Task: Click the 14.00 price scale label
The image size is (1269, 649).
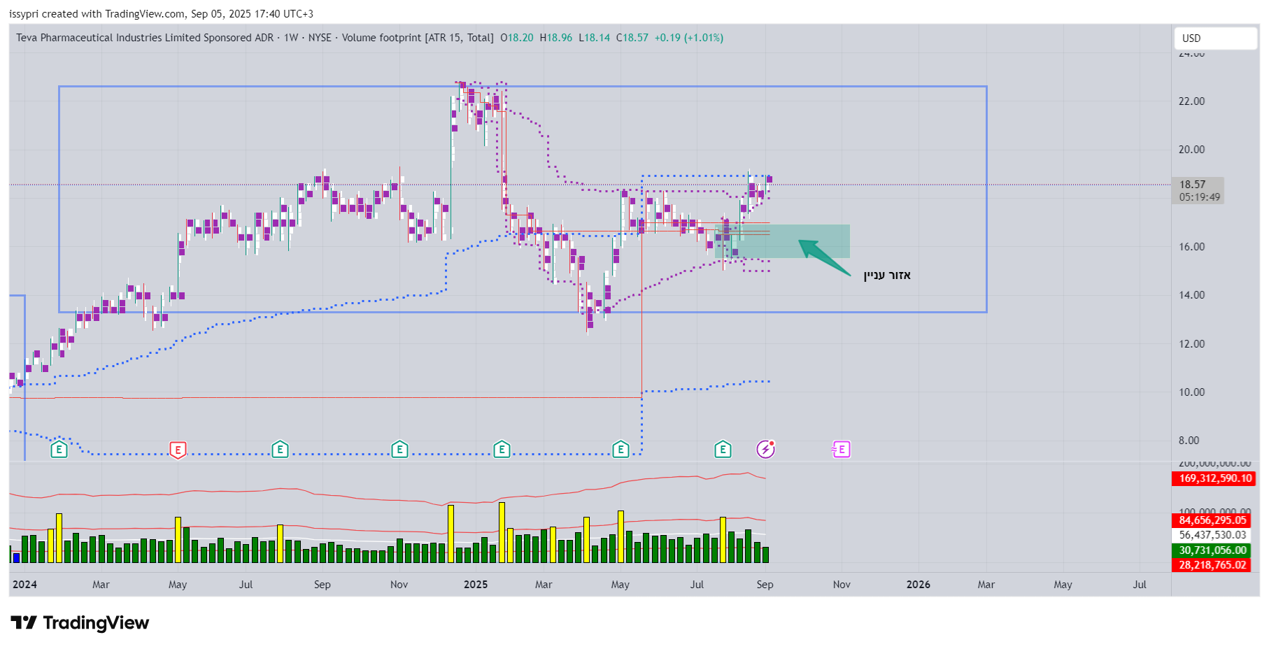Action: (1192, 295)
